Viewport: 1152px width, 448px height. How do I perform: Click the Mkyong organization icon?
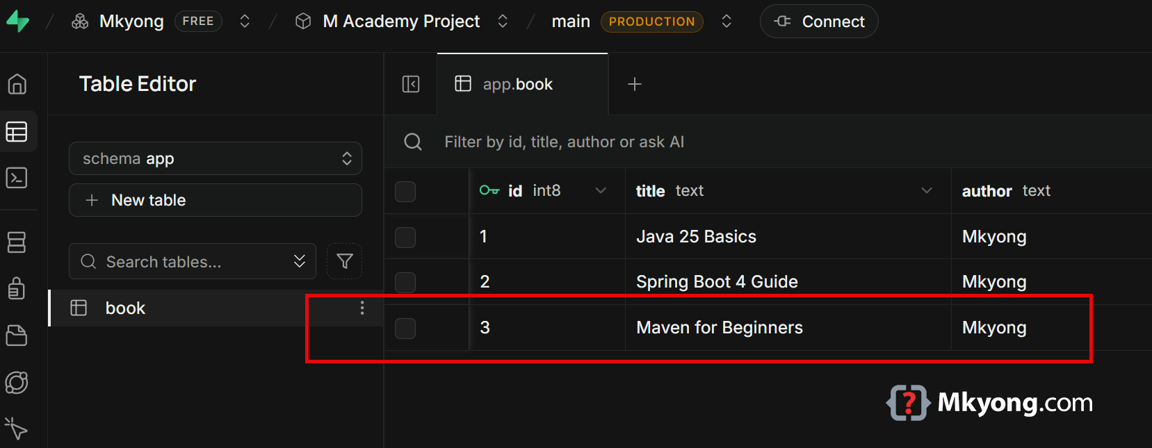[x=80, y=22]
